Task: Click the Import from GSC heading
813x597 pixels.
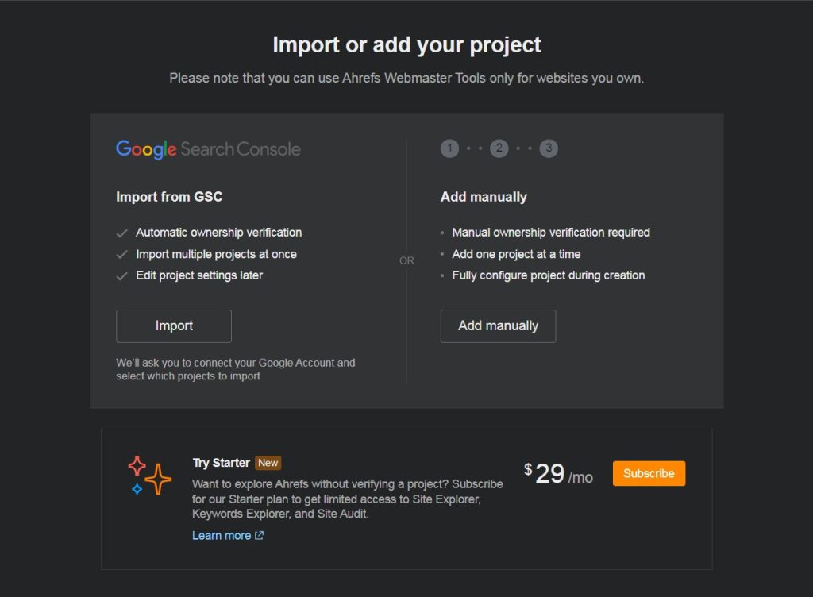Action: (x=169, y=197)
